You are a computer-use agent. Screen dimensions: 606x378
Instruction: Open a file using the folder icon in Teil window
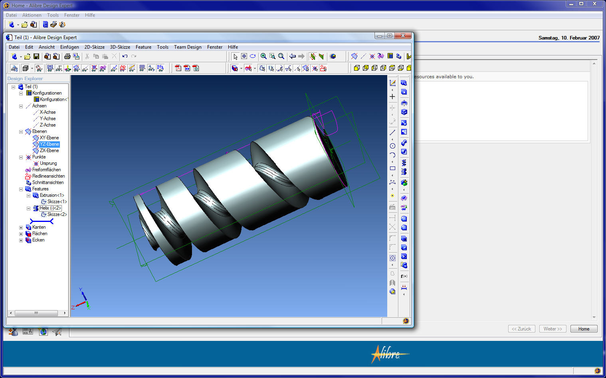tap(27, 56)
